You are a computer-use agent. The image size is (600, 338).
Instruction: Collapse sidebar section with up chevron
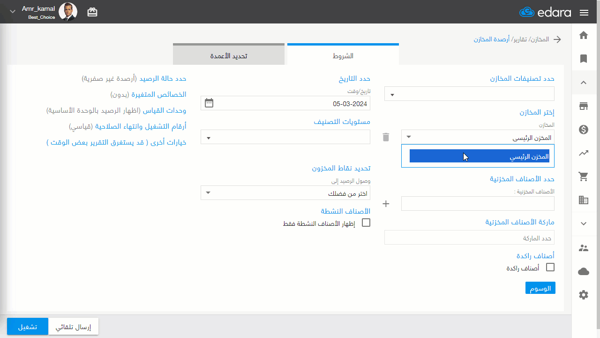pos(584,83)
